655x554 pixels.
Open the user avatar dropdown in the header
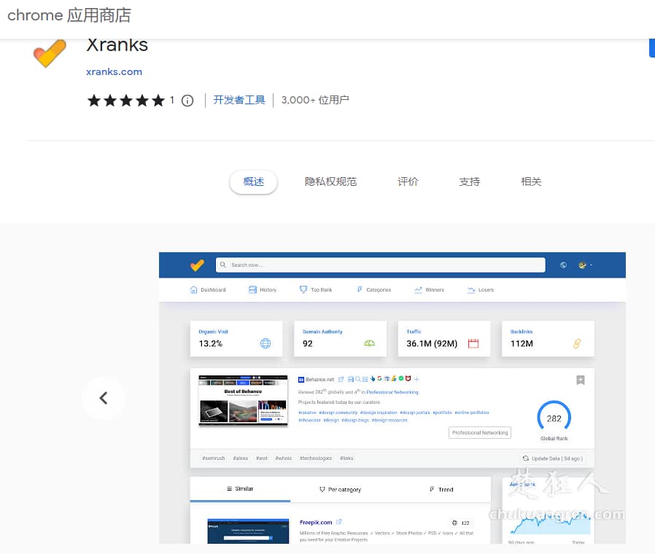point(581,265)
